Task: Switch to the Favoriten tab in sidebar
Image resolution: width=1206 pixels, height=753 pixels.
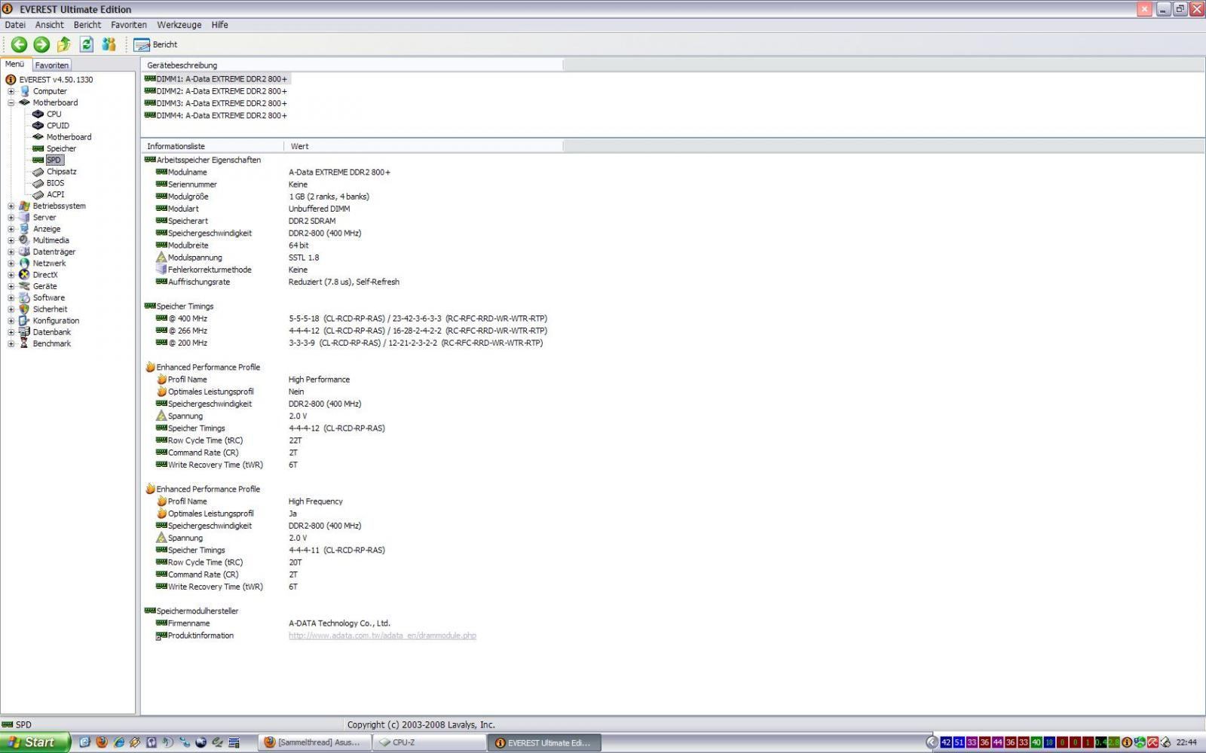Action: [52, 66]
